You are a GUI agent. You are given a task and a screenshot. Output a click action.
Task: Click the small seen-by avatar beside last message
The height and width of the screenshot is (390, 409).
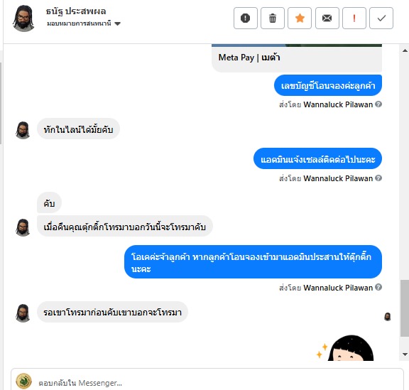(x=388, y=317)
